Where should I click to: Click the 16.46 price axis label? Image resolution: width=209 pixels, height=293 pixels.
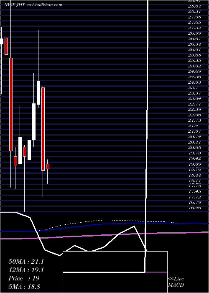(194, 208)
